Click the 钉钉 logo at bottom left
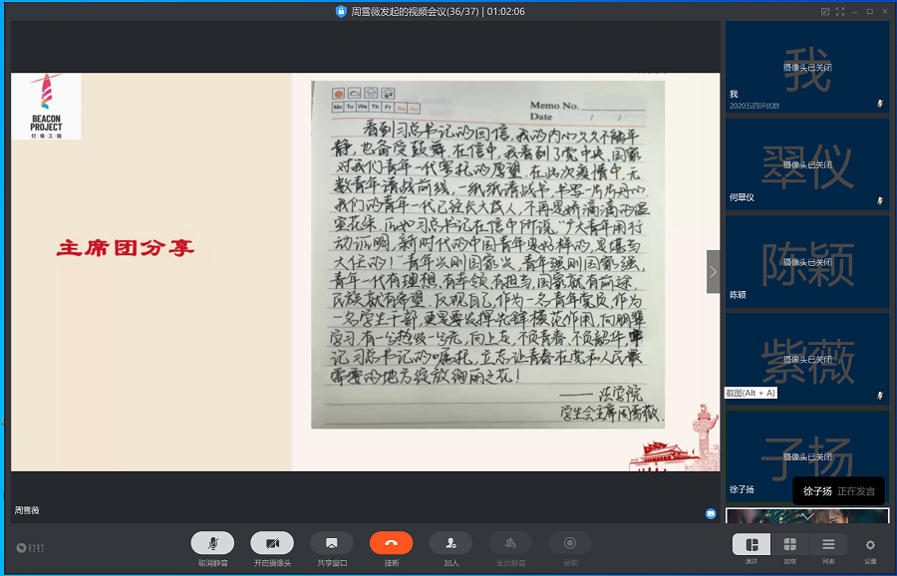Image resolution: width=897 pixels, height=576 pixels. 30,548
